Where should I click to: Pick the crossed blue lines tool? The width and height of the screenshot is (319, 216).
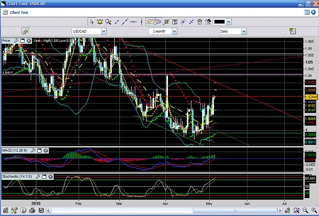[183, 21]
